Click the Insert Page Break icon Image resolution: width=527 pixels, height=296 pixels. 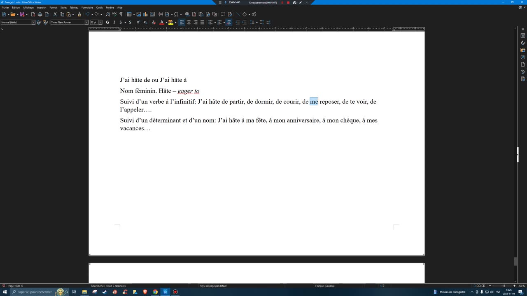point(161,14)
